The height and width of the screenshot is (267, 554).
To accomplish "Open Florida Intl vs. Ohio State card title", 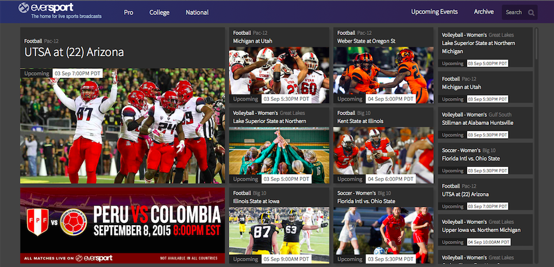I will pos(366,202).
